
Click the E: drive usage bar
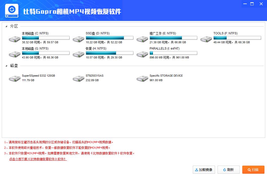[173, 38]
